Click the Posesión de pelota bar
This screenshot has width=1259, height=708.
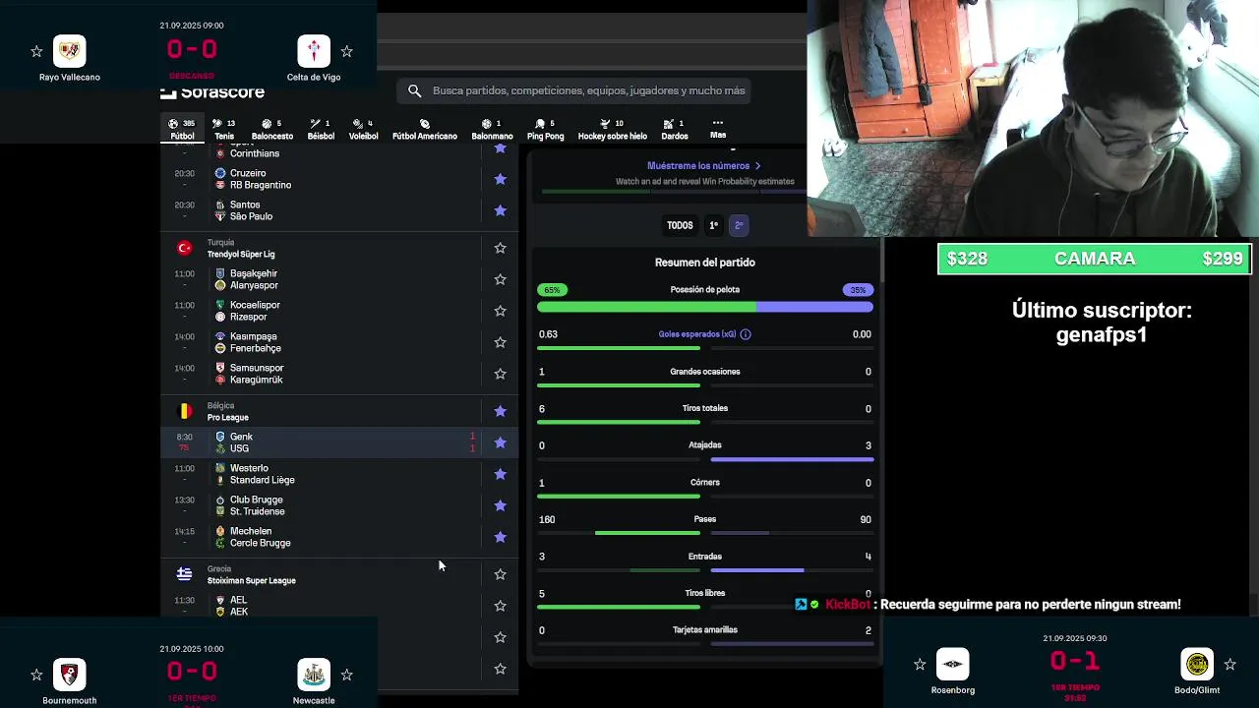point(704,308)
